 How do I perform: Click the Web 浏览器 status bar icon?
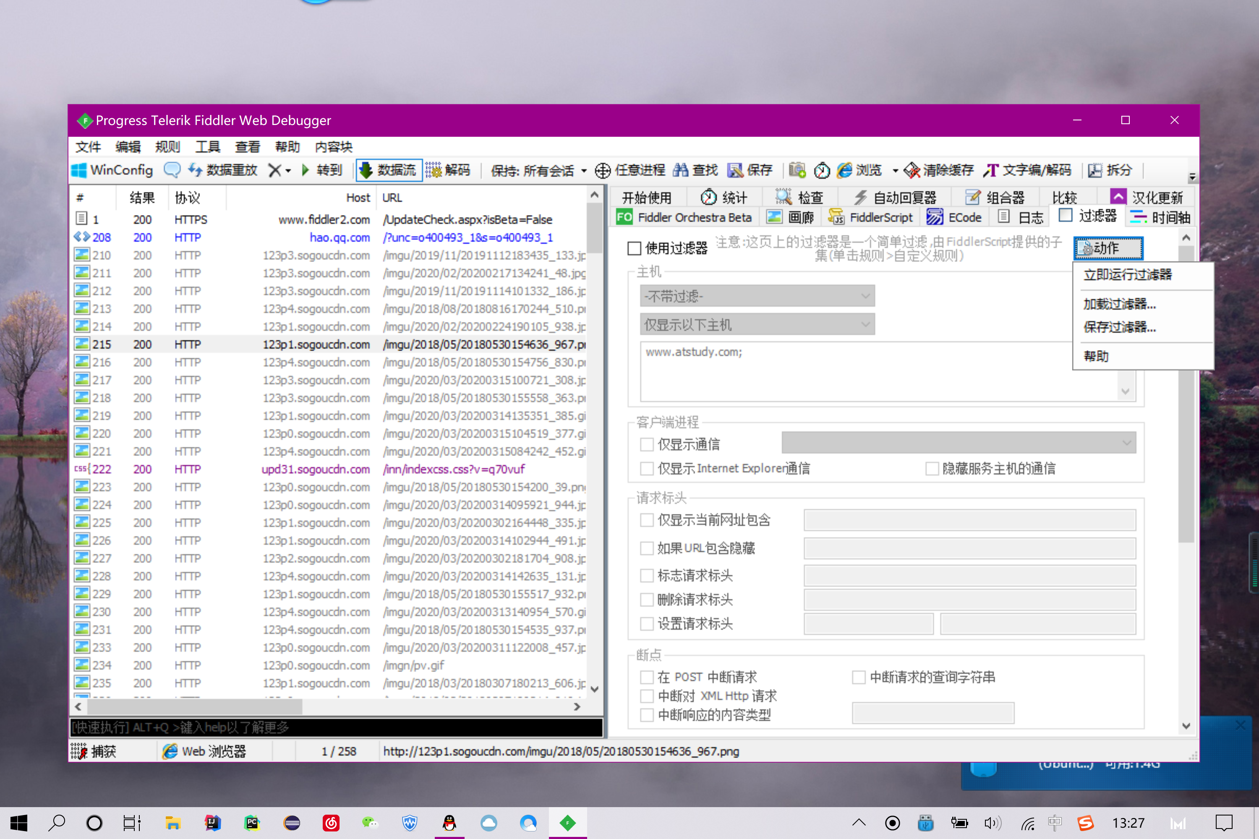(x=170, y=751)
